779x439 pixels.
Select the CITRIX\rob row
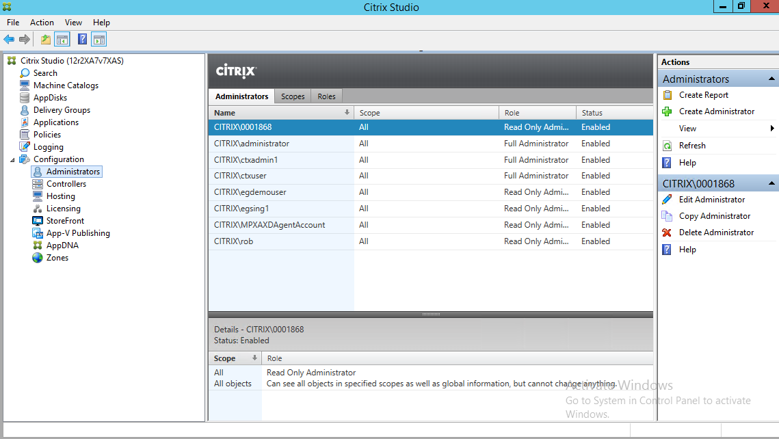(x=431, y=241)
